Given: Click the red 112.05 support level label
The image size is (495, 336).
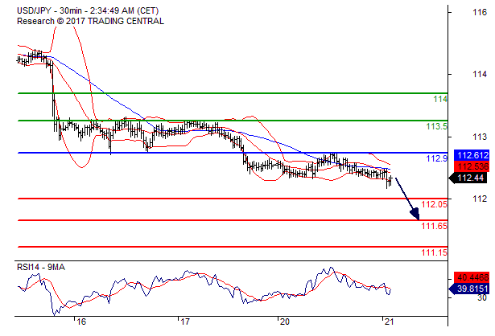Looking at the screenshot, I should tap(434, 204).
